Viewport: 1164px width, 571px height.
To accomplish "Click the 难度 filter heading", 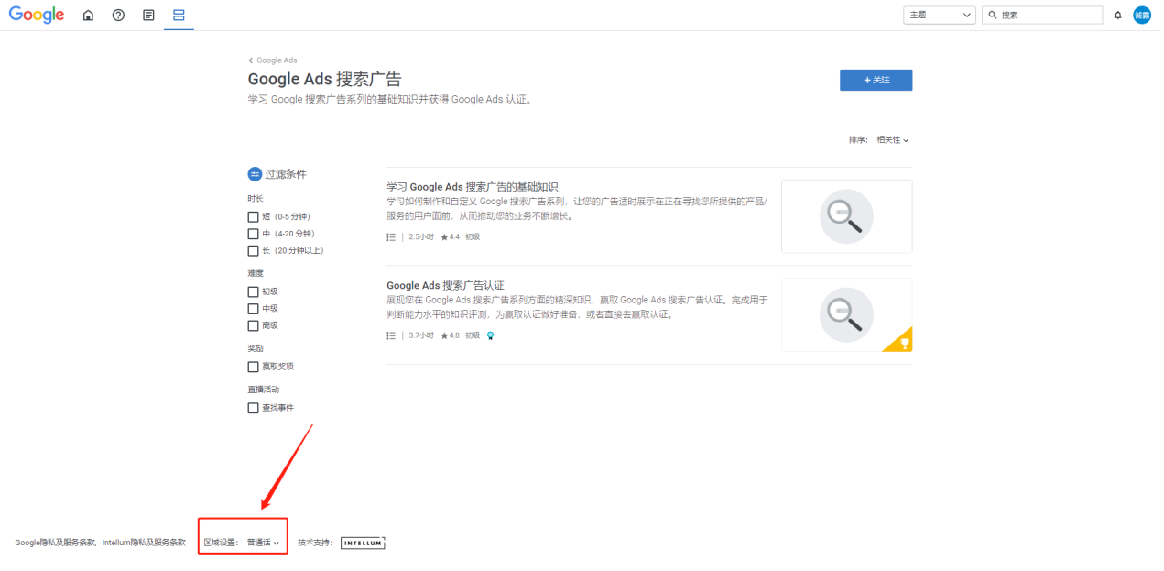I will [x=256, y=273].
